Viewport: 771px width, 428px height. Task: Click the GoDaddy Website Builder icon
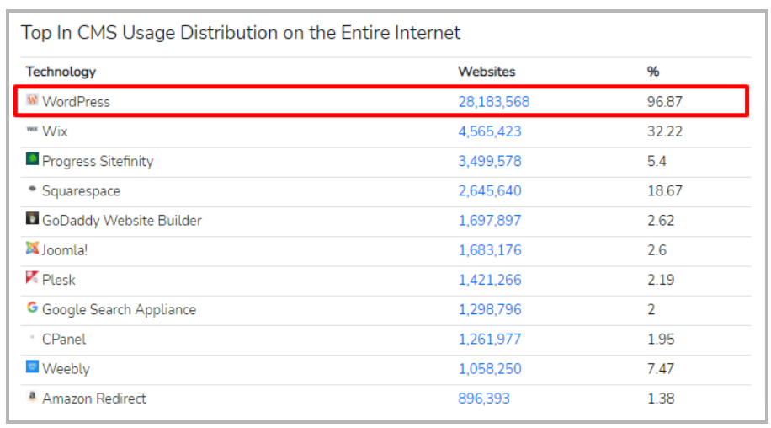[32, 218]
